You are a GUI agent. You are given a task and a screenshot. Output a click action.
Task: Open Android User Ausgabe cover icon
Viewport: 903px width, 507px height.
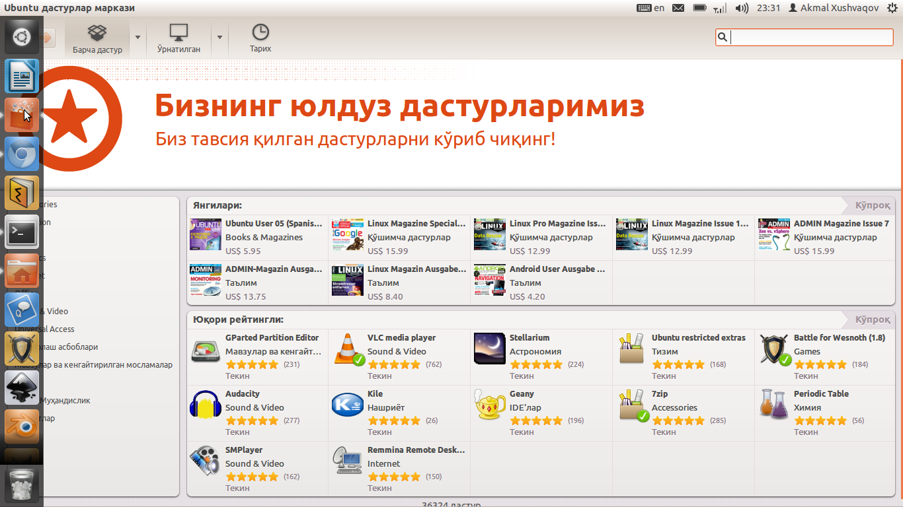490,280
